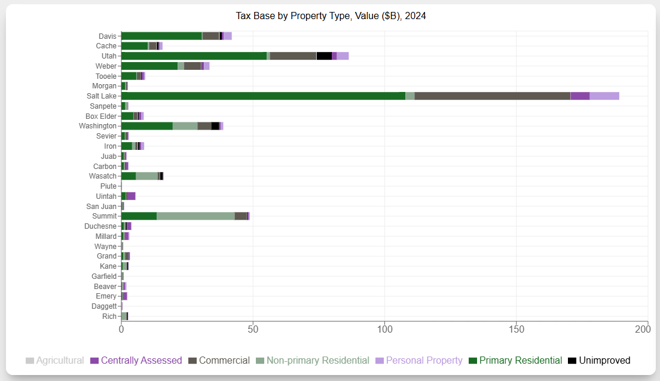Select Wasatch's Non-primary Residential segment
This screenshot has height=381, width=660.
tap(146, 176)
